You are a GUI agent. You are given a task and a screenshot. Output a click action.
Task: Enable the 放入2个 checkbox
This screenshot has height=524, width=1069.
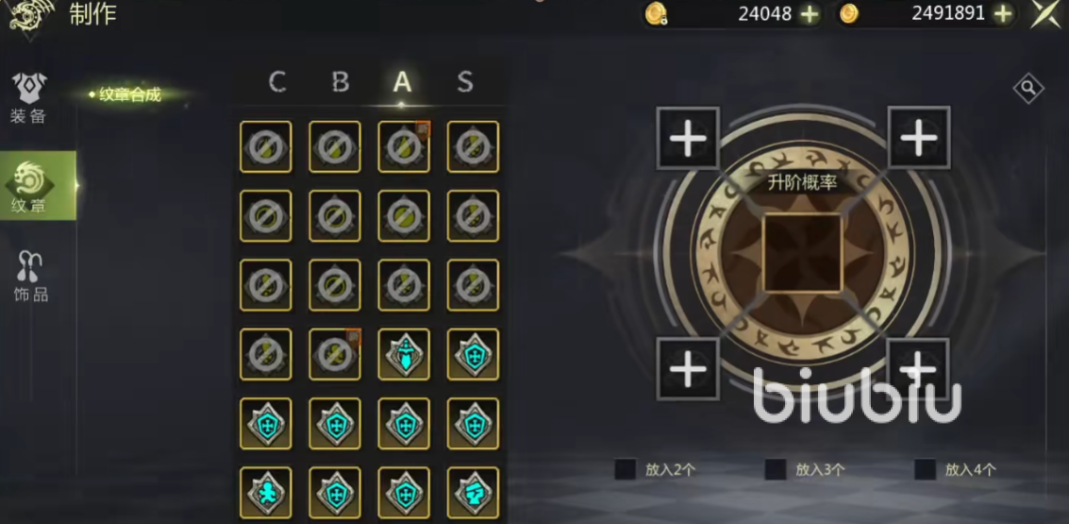coord(626,468)
